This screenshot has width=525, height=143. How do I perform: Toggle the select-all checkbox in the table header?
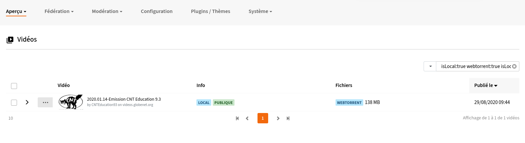coord(14,86)
